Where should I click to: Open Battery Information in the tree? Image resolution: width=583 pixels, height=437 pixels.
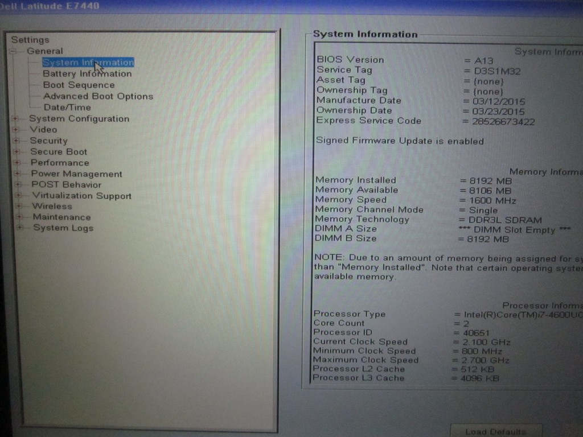coord(87,73)
